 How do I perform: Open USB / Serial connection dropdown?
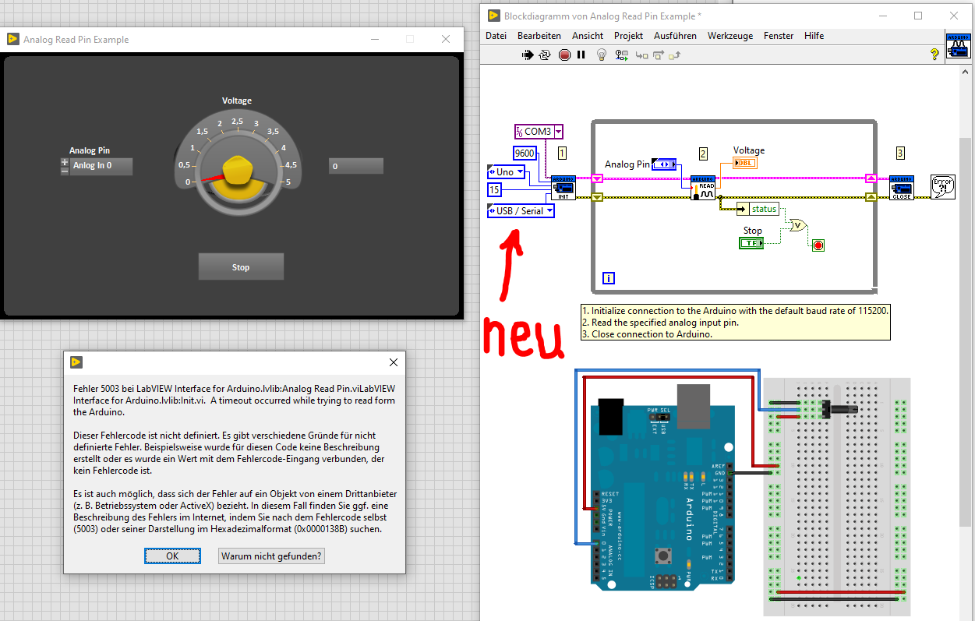(x=549, y=211)
